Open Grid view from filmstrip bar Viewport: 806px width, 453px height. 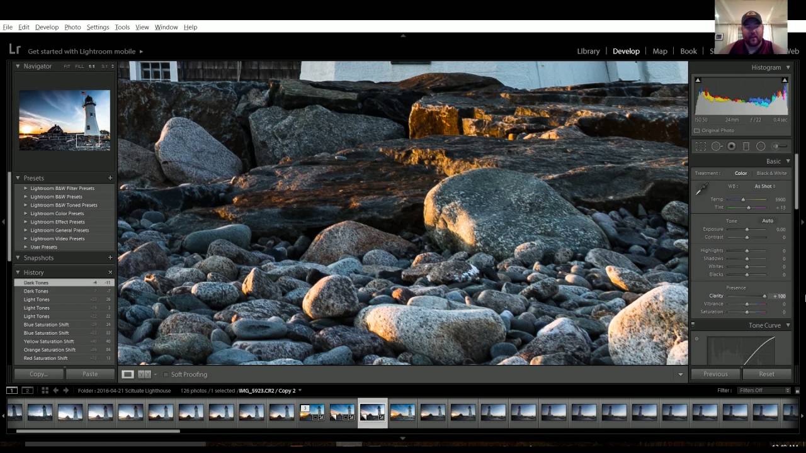pos(45,391)
